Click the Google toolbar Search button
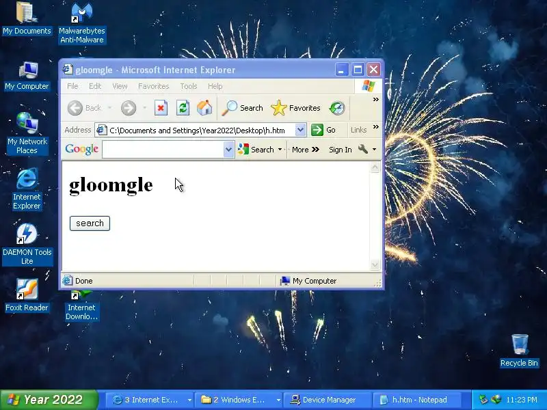Viewport: 547px width, 410px height. 256,150
